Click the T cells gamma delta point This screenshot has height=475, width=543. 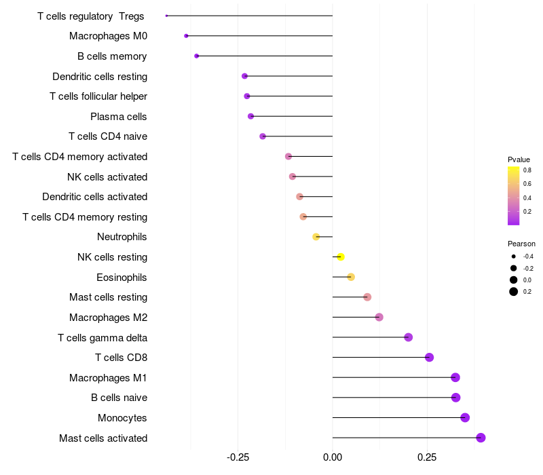(409, 337)
